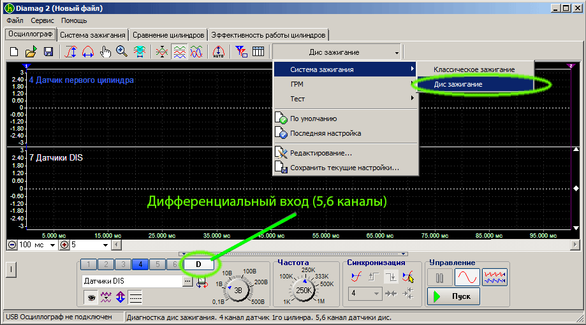
Task: Click the ellipsis button next to Датчики DIS
Action: tap(187, 281)
